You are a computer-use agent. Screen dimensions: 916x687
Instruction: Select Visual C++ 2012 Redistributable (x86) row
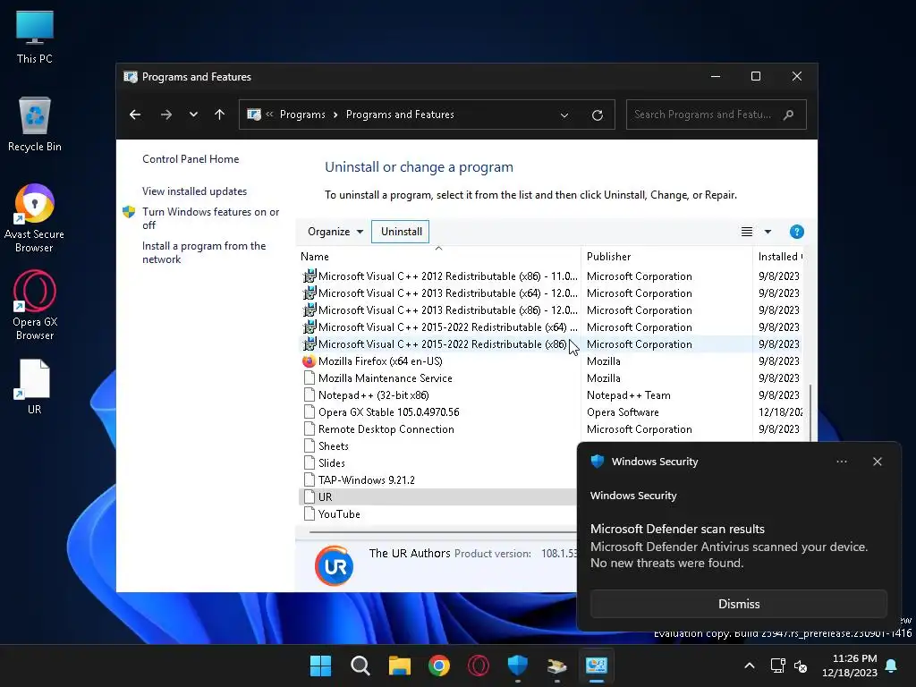coord(552,276)
